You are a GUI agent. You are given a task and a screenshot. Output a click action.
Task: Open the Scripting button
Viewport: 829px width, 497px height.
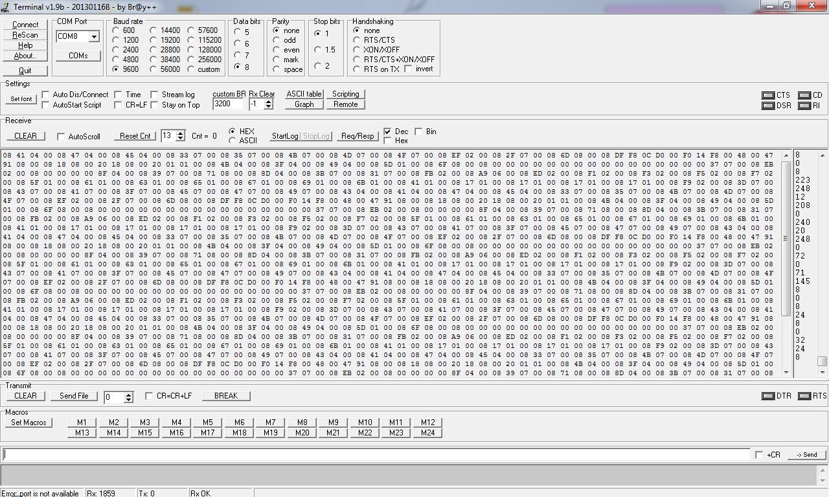click(x=345, y=94)
